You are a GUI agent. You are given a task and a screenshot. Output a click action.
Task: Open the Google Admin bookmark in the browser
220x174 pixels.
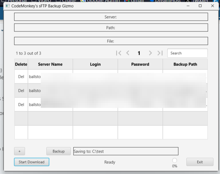click(101, 1)
